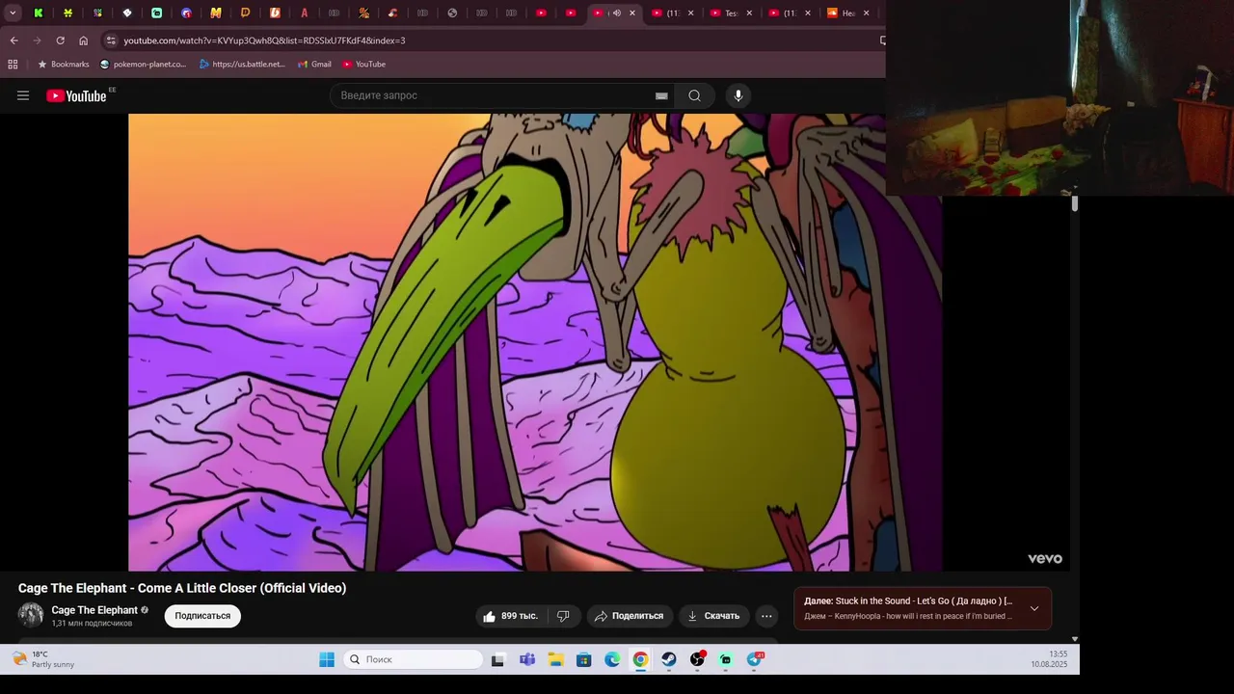Open the us.battle.net bookmark

[x=242, y=65]
